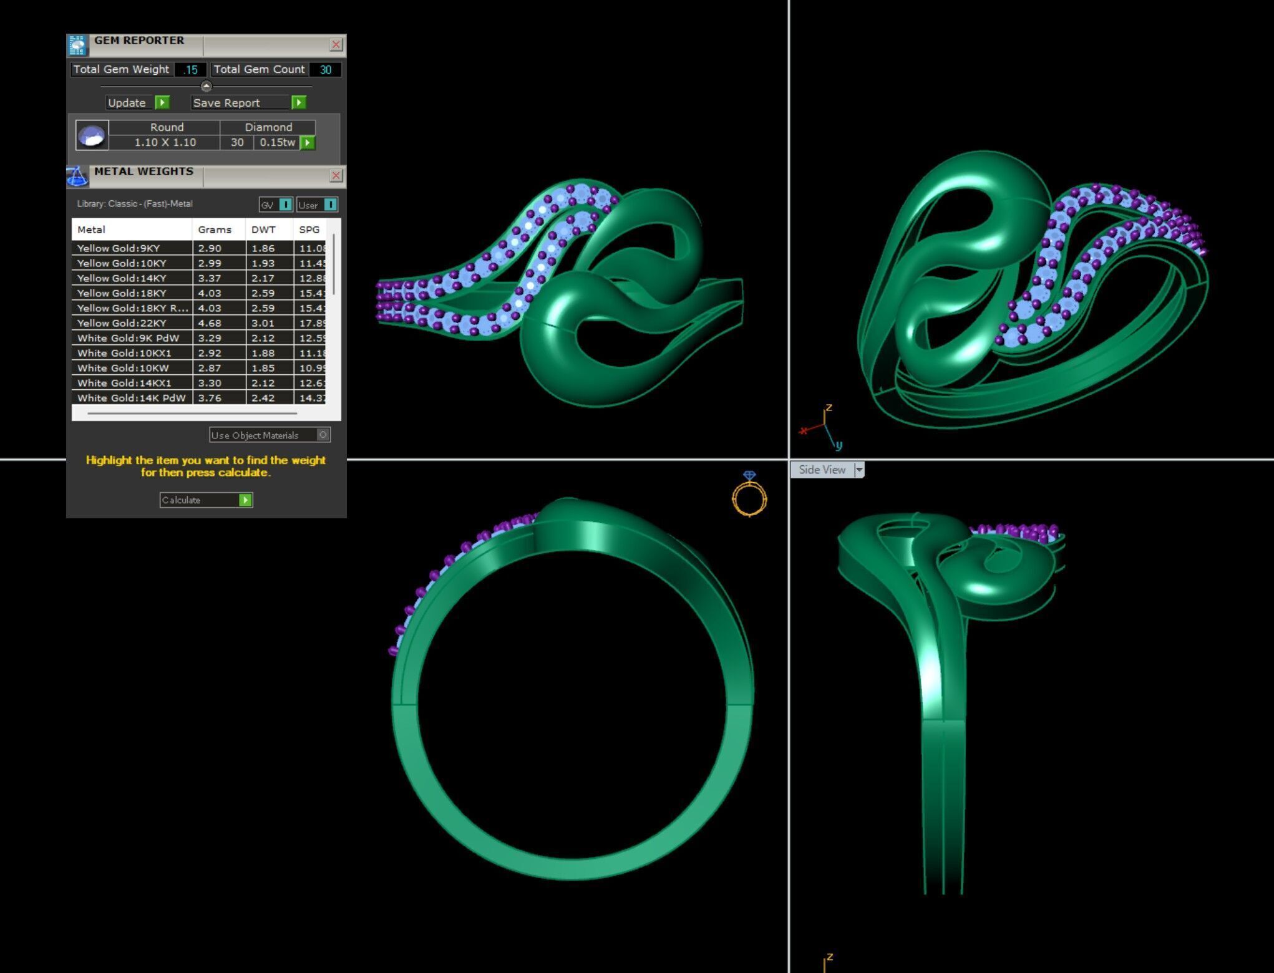Select Yellow Gold:18KY row
Screen dimensions: 1274x973
tap(198, 293)
